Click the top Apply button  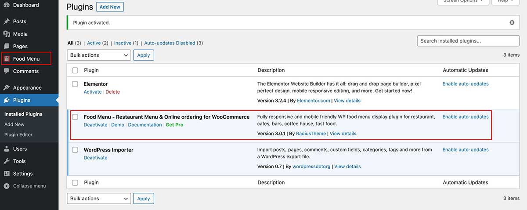[144, 55]
